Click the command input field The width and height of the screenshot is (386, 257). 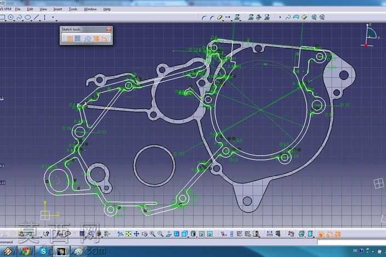pyautogui.click(x=351, y=243)
